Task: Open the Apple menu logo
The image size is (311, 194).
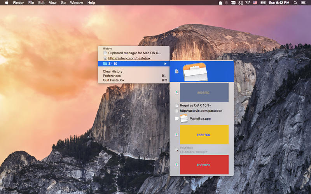Action: [x=6, y=3]
